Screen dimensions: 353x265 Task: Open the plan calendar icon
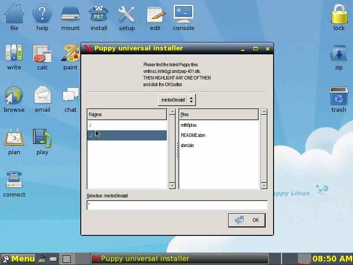pyautogui.click(x=14, y=141)
